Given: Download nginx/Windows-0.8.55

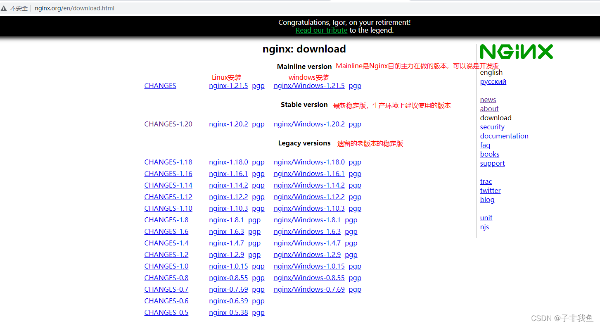Looking at the screenshot, I should (309, 278).
